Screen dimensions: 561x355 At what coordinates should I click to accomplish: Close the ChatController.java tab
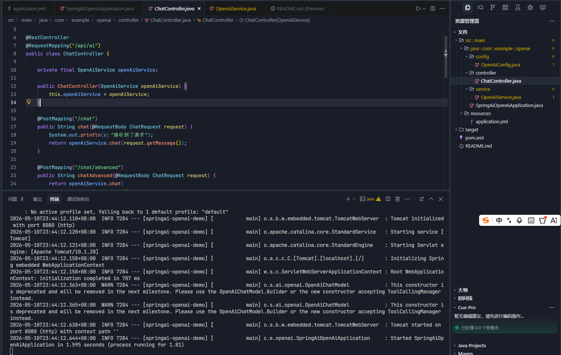tap(199, 8)
